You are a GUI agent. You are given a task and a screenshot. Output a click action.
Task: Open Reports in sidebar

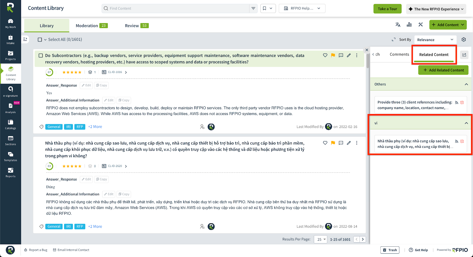pyautogui.click(x=10, y=173)
